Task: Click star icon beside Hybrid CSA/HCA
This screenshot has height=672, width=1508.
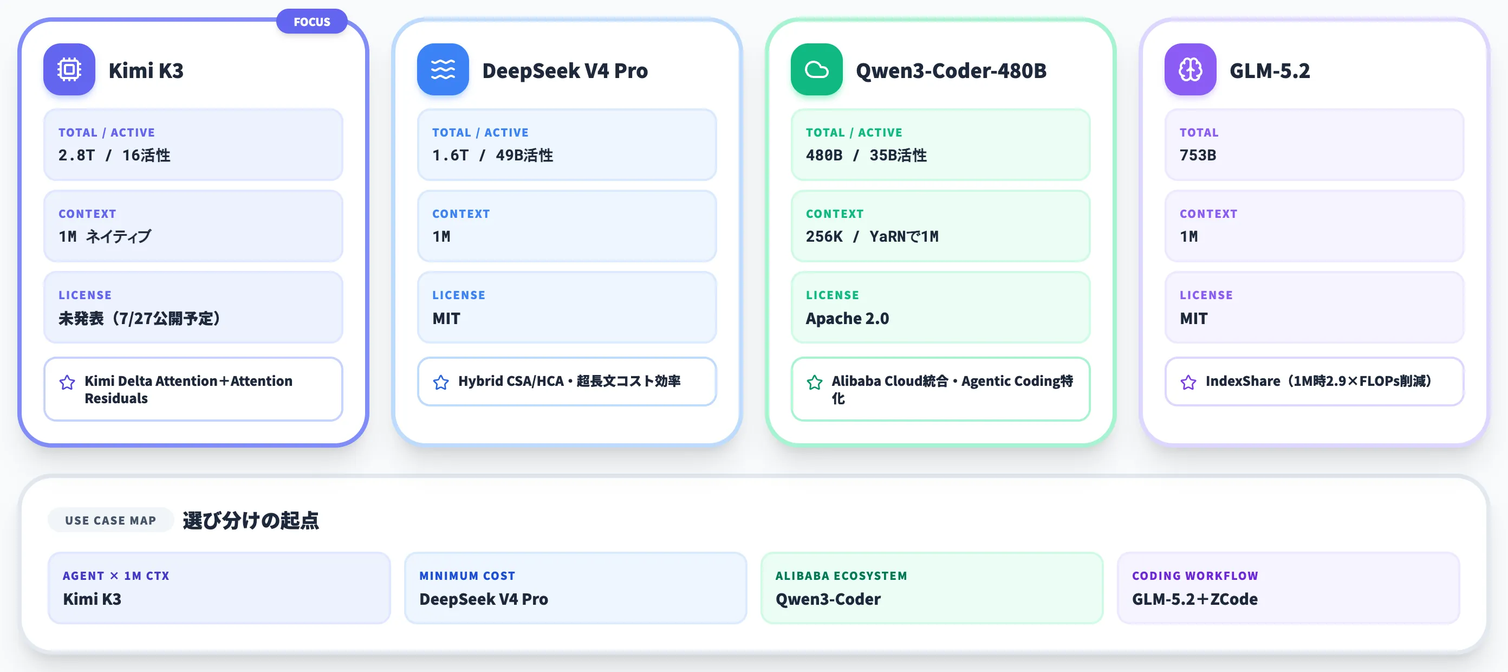Action: (441, 383)
